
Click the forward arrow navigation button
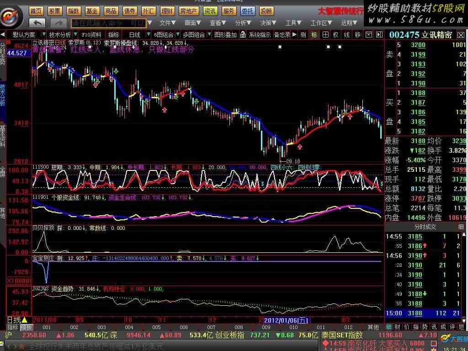pos(59,23)
